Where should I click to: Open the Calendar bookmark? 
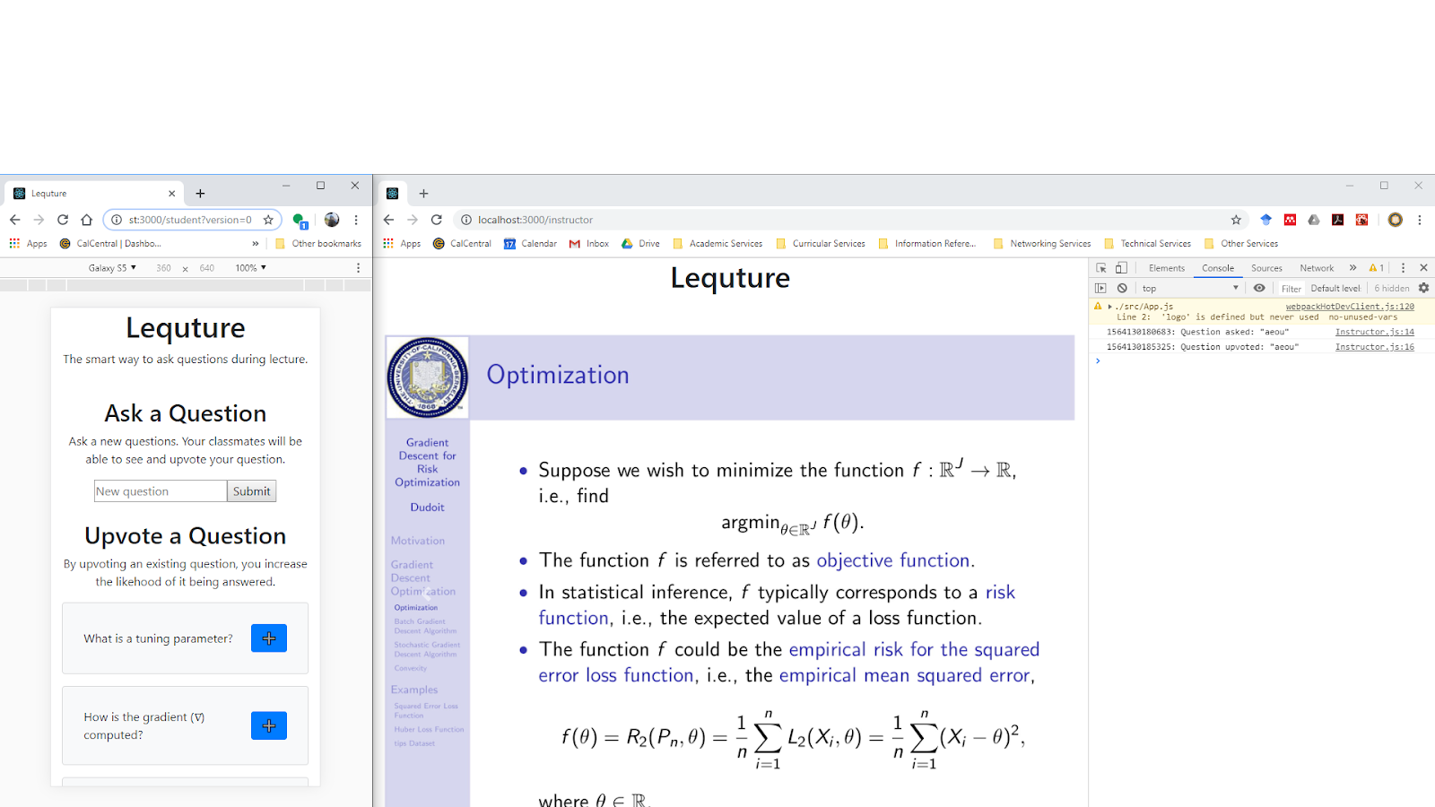530,244
